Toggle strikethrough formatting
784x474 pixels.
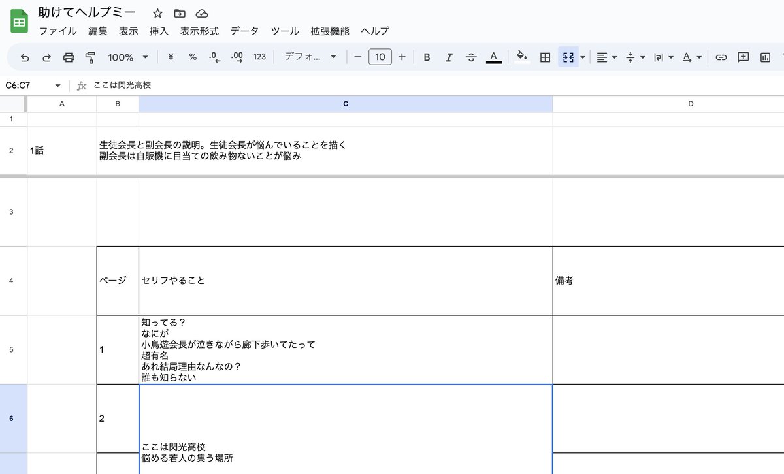[x=471, y=57]
